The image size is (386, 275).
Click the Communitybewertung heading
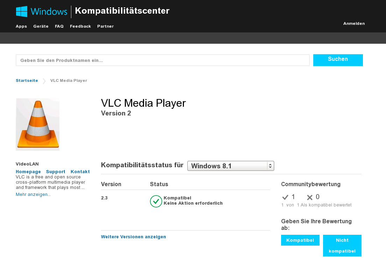[x=311, y=184]
